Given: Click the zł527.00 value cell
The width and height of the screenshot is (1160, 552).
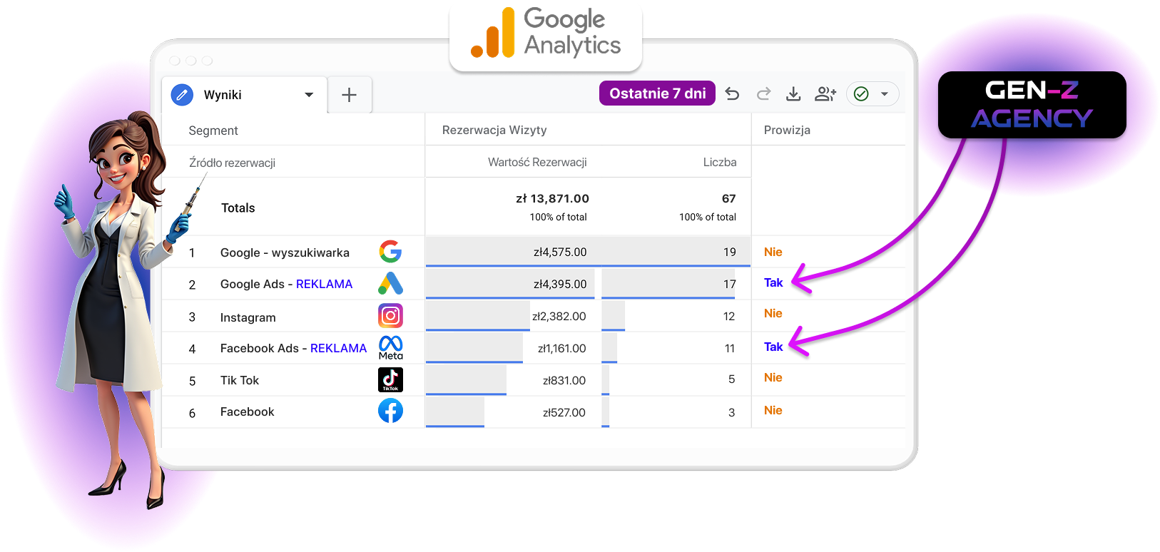Looking at the screenshot, I should [564, 412].
